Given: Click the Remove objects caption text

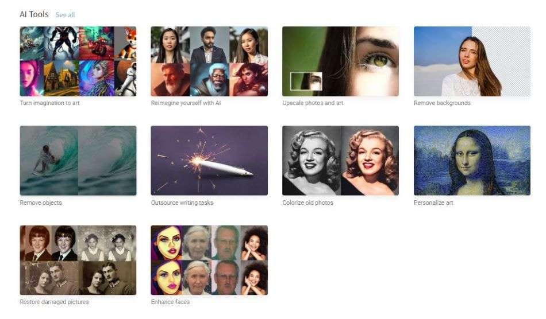Looking at the screenshot, I should click(x=41, y=203).
